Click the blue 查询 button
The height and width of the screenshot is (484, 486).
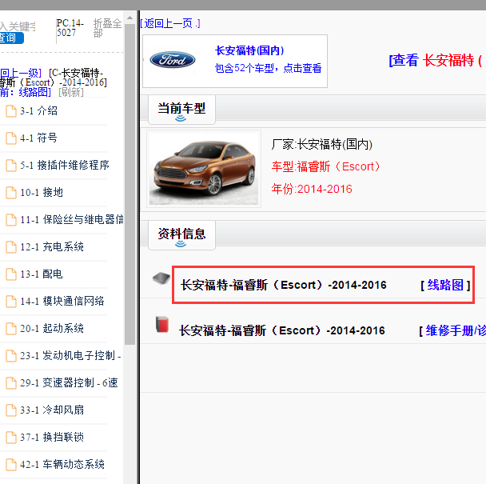(11, 38)
